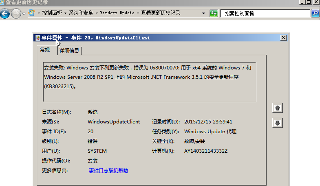Go to 系统和安全 in breadcrumb

tap(81, 13)
